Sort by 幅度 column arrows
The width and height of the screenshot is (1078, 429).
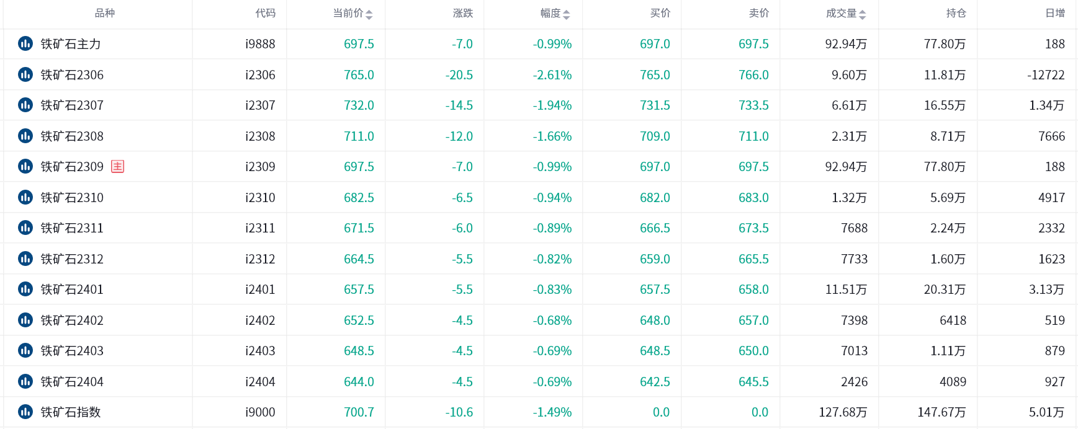pos(567,14)
